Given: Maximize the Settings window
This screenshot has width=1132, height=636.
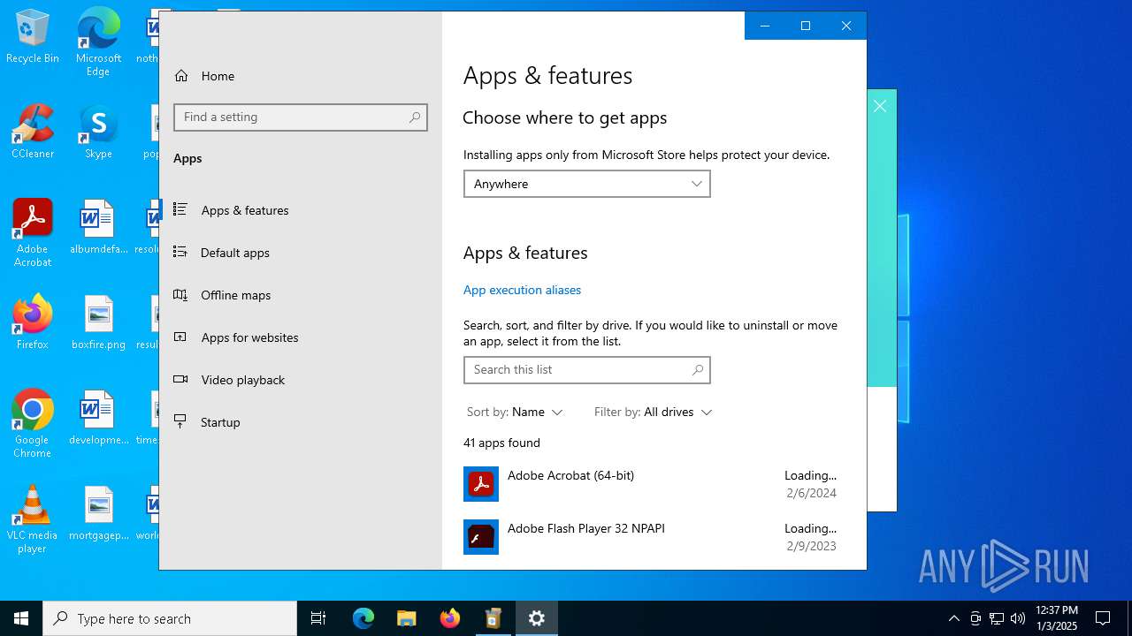Looking at the screenshot, I should click(806, 26).
